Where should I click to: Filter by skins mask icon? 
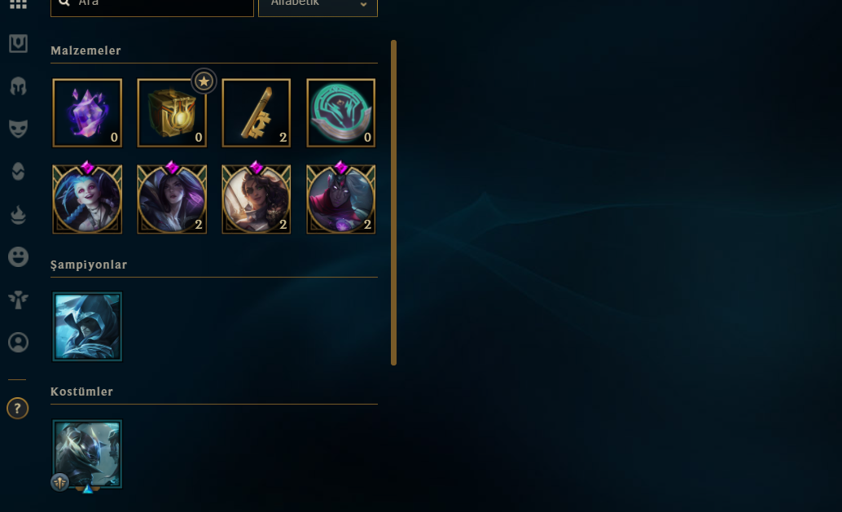[x=18, y=129]
